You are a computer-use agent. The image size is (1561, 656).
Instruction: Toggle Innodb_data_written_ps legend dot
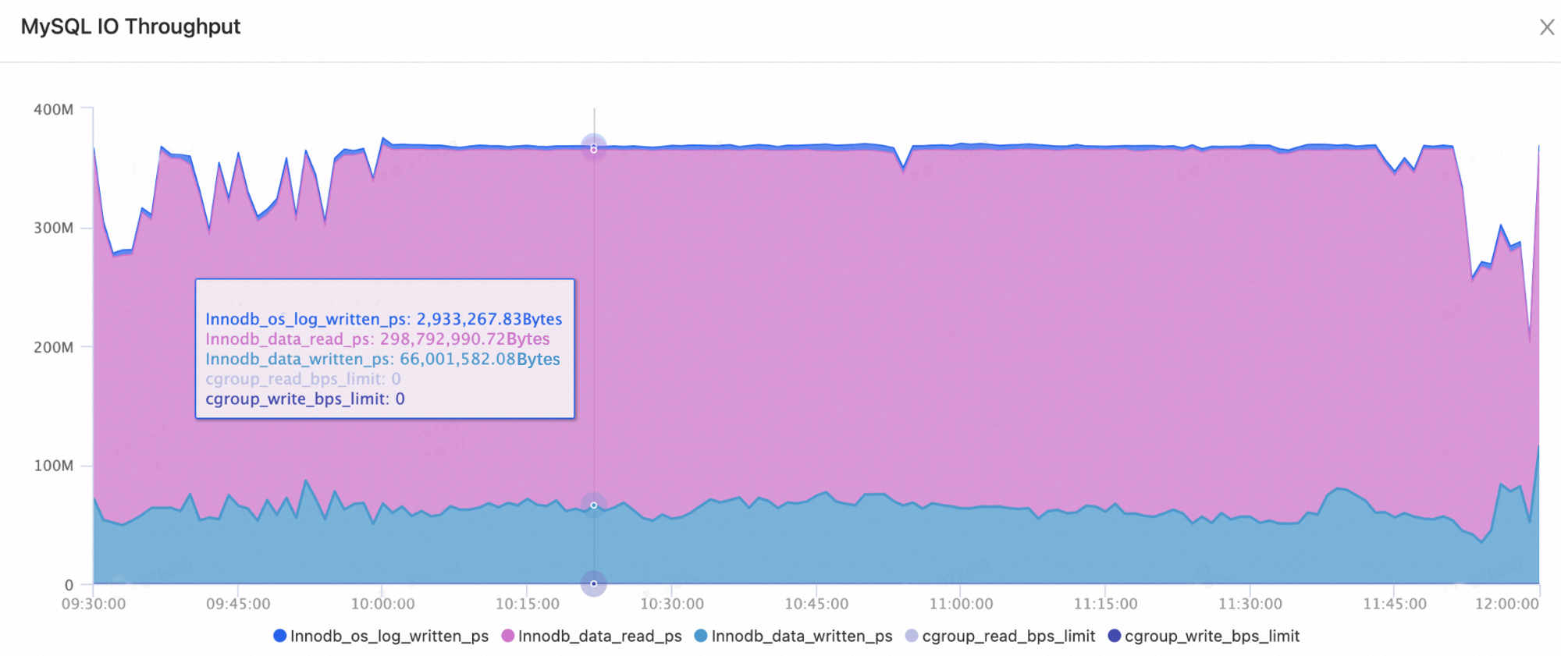pyautogui.click(x=701, y=636)
